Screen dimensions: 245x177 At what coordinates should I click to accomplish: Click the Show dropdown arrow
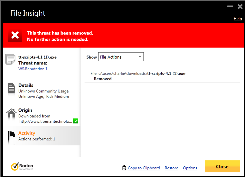coord(140,57)
